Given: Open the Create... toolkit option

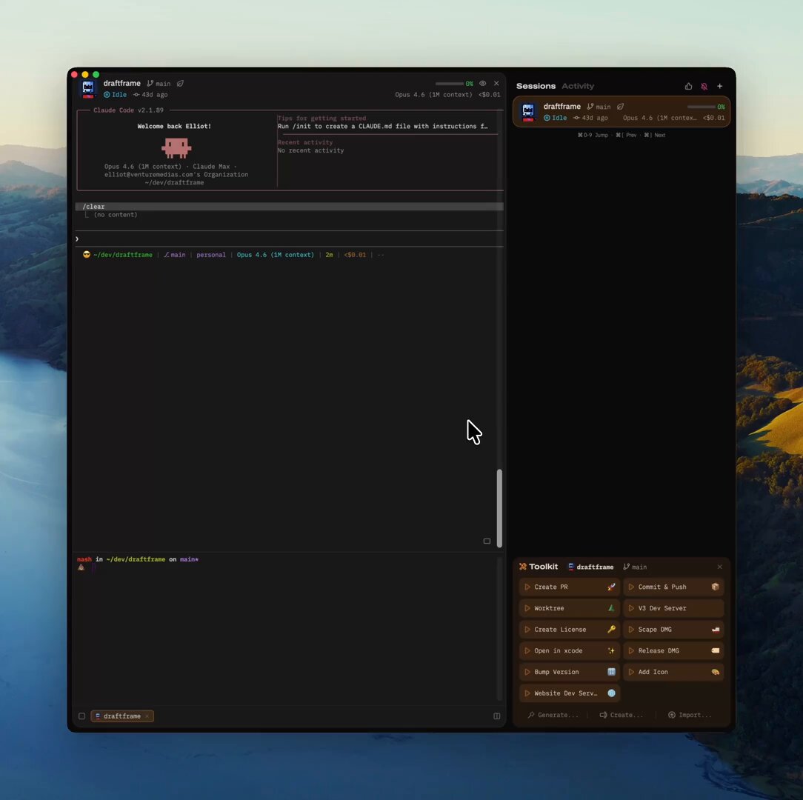Looking at the screenshot, I should 622,715.
